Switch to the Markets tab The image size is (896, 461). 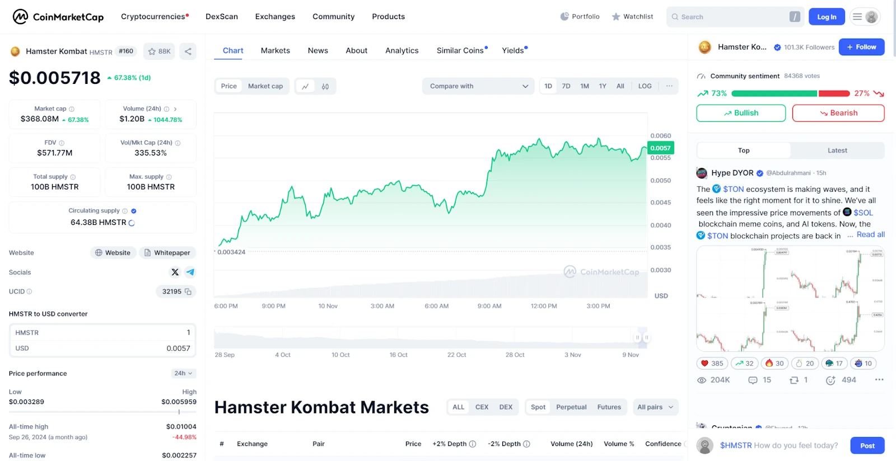click(x=275, y=50)
